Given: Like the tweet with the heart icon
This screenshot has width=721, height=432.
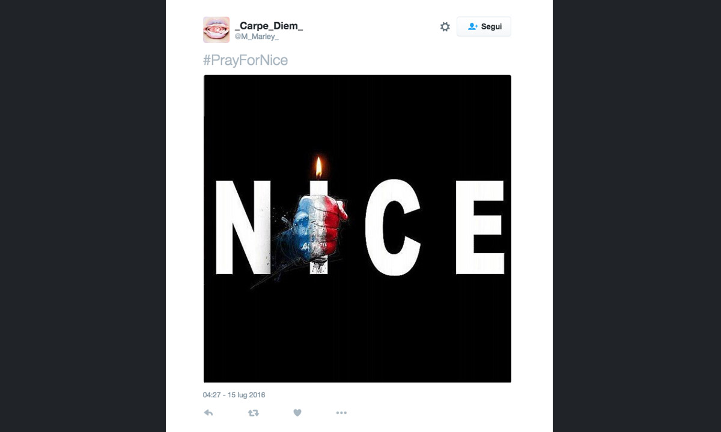Looking at the screenshot, I should (297, 413).
